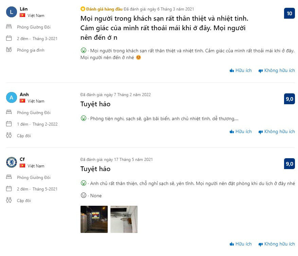Click the family icon beside "Phòng gia đình"
298x256 pixels.
[9, 50]
